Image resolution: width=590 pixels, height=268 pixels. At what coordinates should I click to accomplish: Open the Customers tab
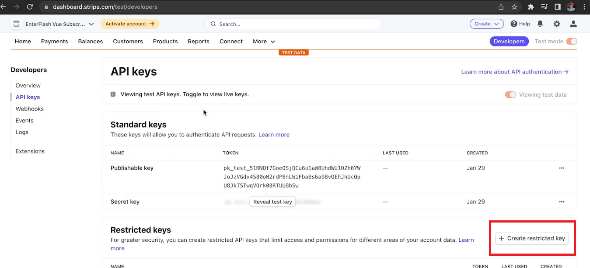[128, 42]
